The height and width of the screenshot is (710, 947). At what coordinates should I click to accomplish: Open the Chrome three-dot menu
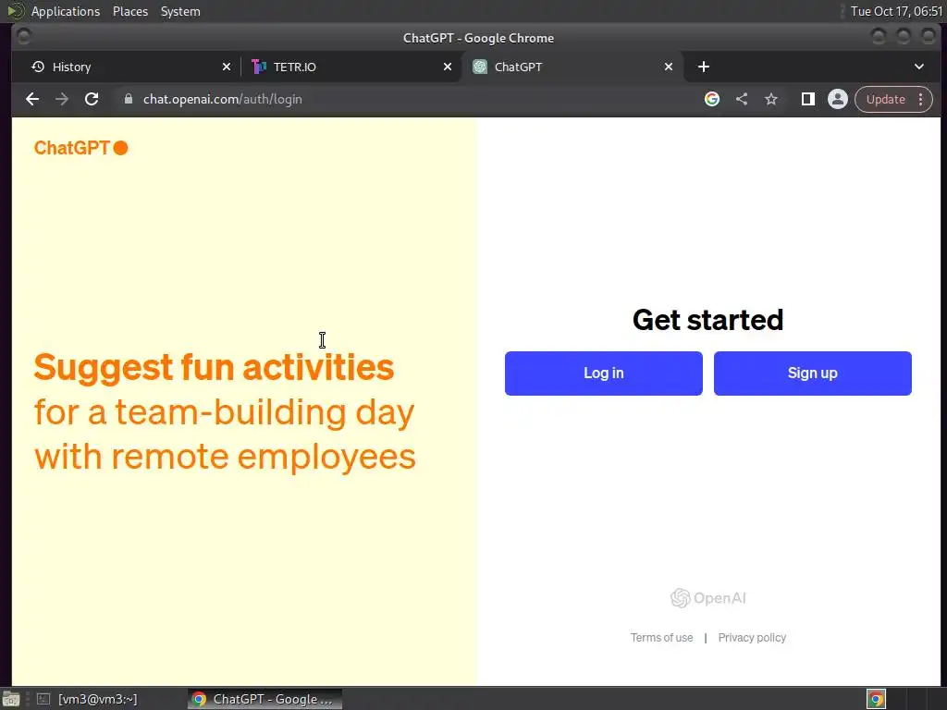tap(921, 99)
